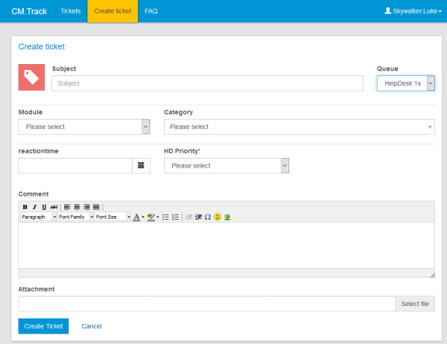Justify comment text fully
The image size is (447, 344).
pos(96,207)
